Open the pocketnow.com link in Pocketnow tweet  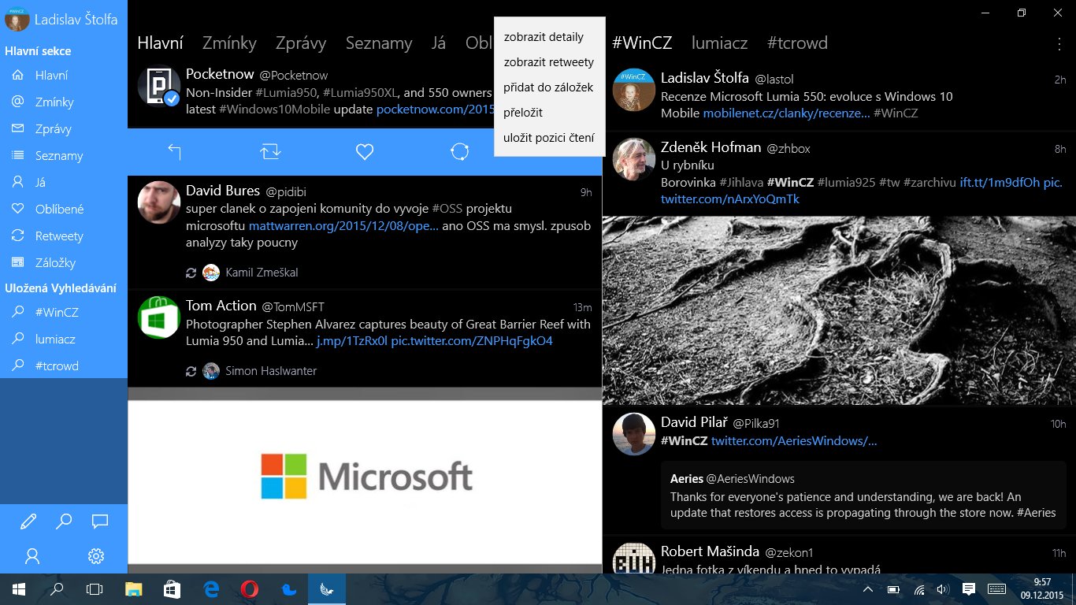pyautogui.click(x=435, y=109)
